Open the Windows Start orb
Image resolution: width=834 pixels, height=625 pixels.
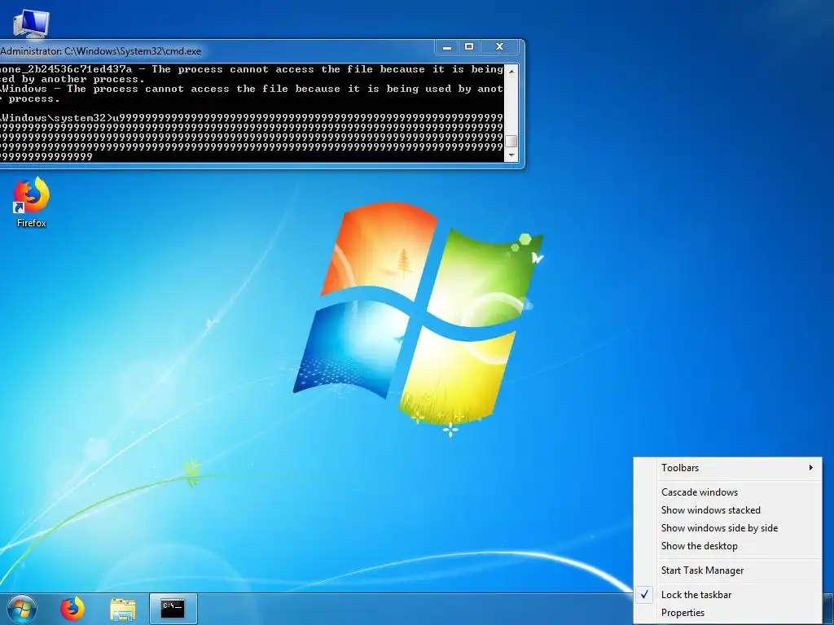(21, 609)
